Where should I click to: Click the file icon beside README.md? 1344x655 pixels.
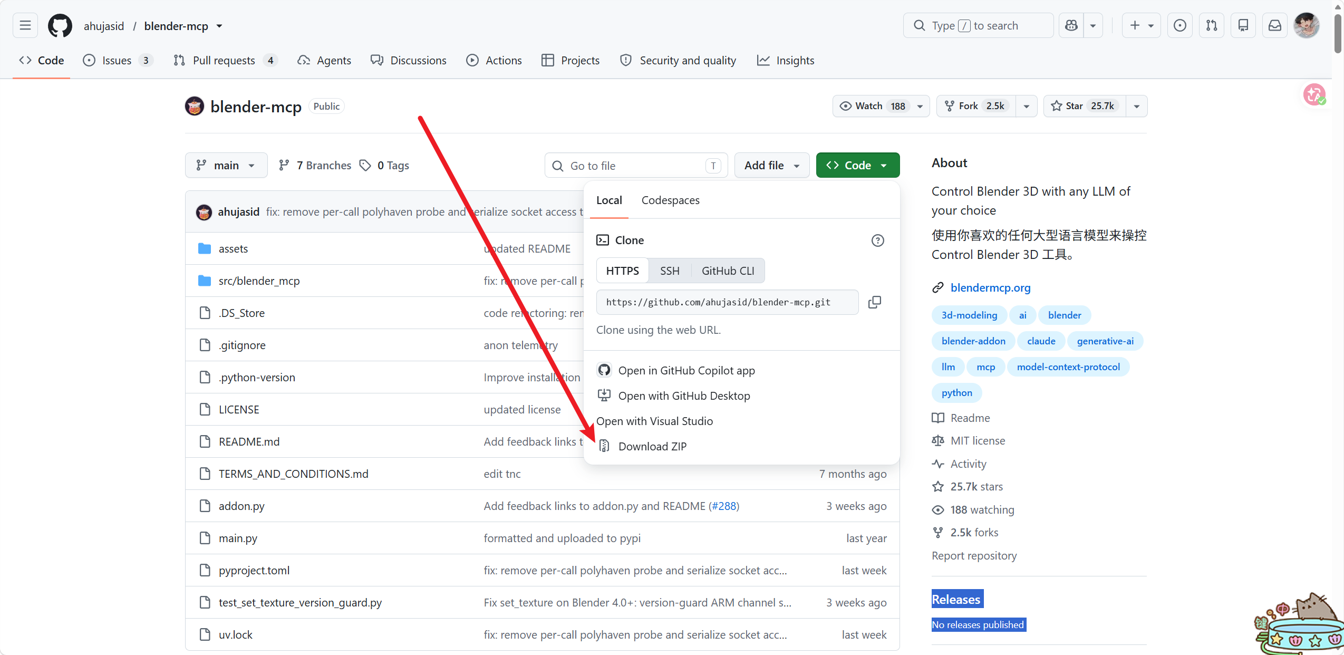tap(205, 441)
